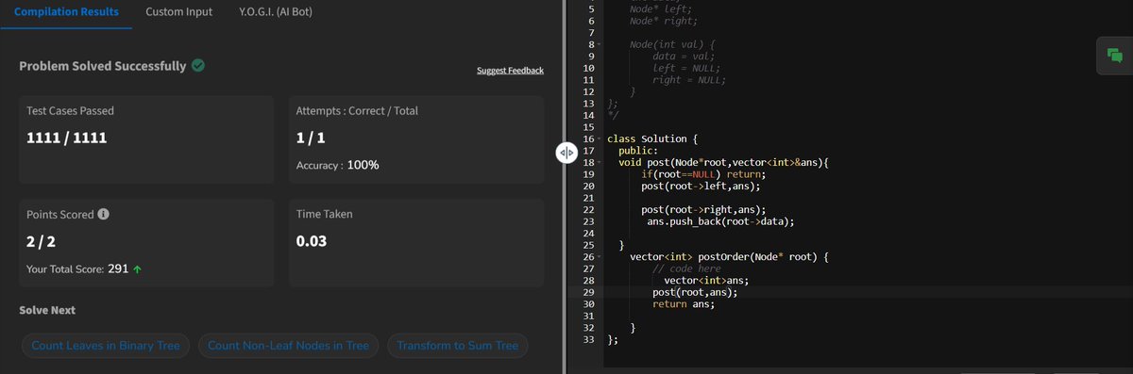The width and height of the screenshot is (1133, 374).
Task: Click the Suggest Feedback link
Action: click(510, 71)
